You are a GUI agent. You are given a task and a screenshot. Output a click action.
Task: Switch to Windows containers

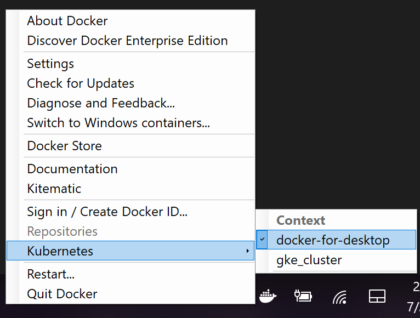pos(118,123)
